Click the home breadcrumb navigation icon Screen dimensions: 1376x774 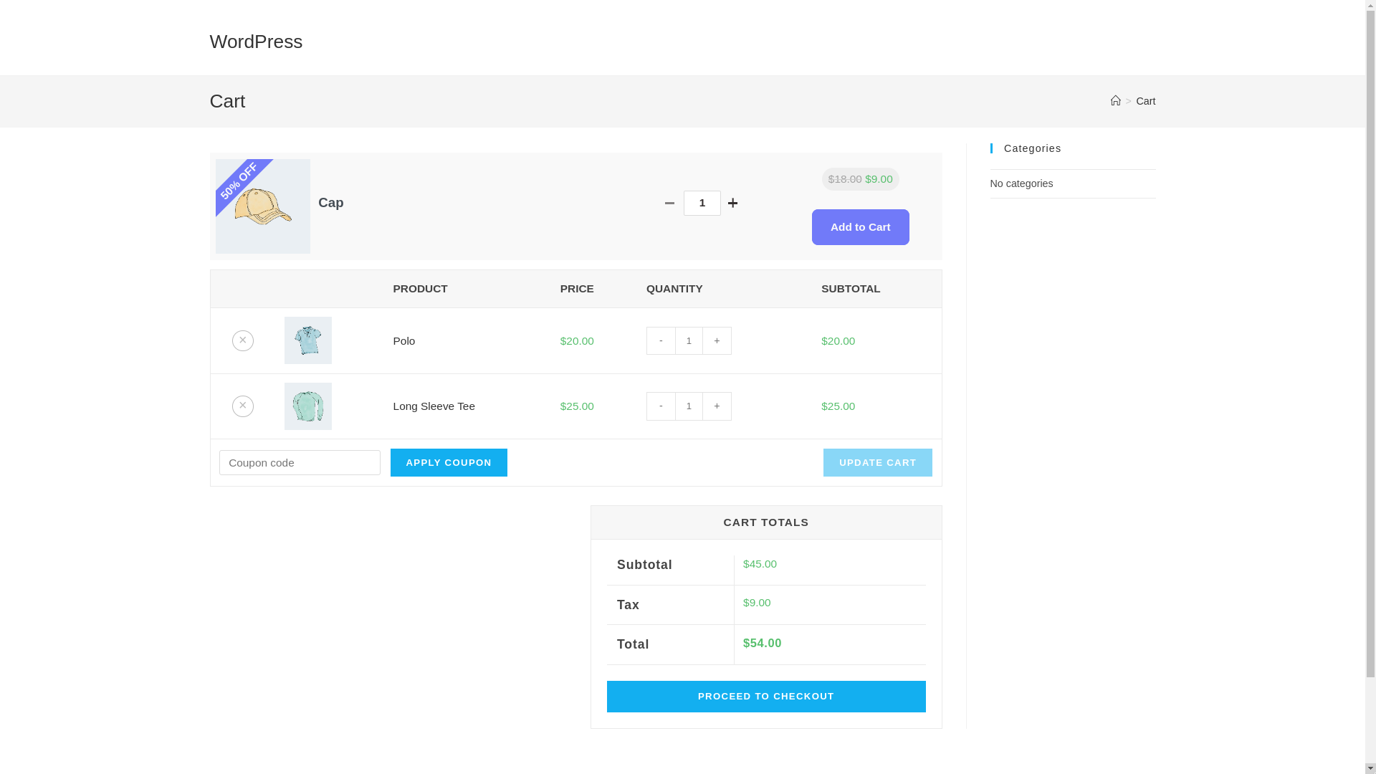(x=1115, y=101)
